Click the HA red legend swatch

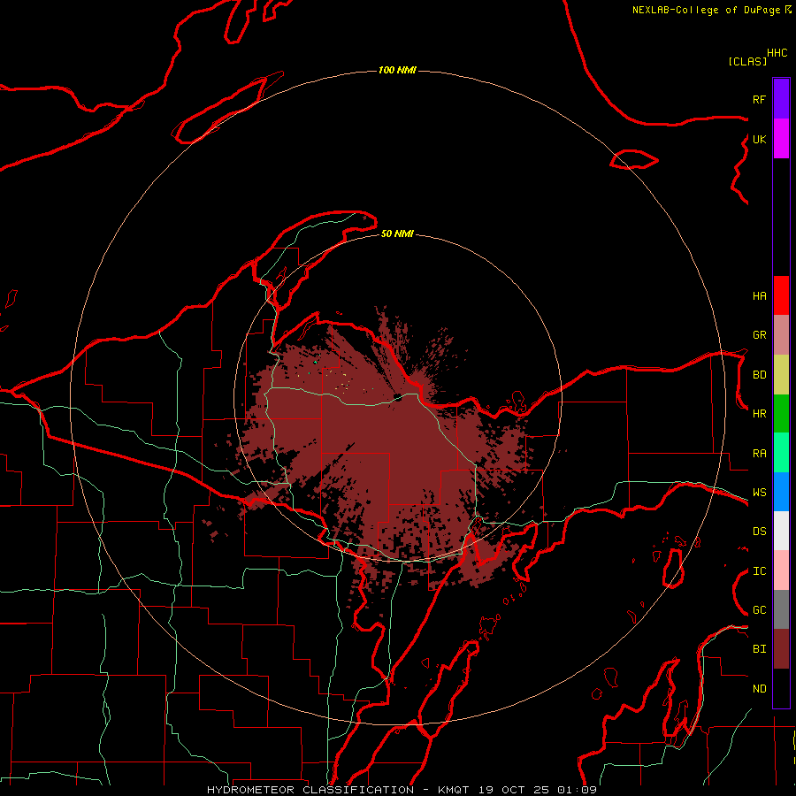pos(781,295)
